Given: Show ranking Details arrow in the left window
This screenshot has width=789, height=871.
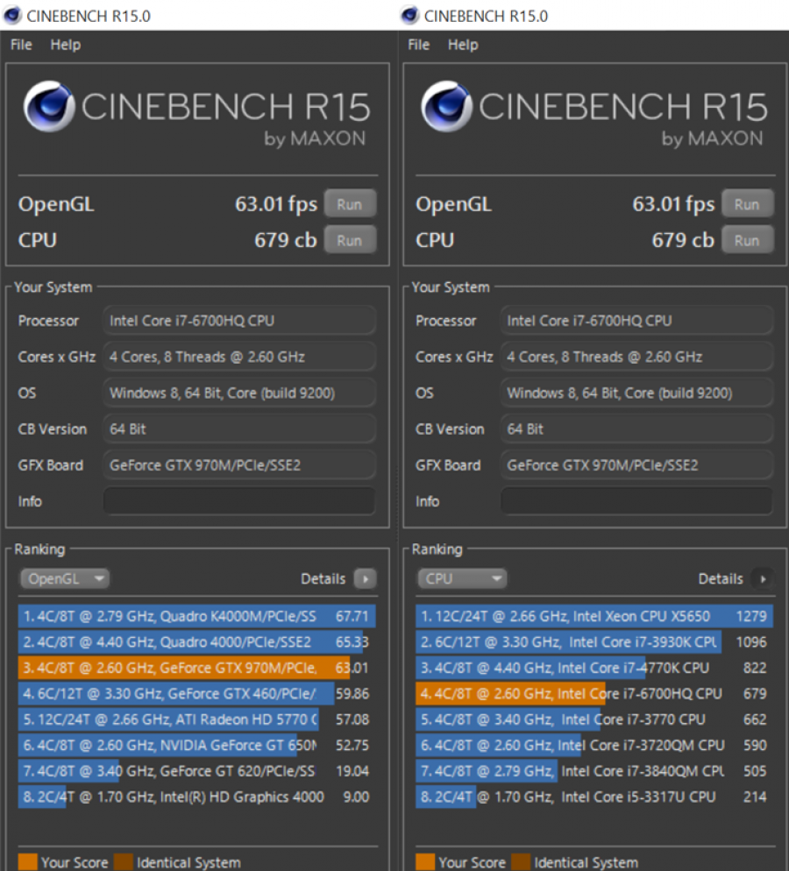Looking at the screenshot, I should click(x=365, y=579).
